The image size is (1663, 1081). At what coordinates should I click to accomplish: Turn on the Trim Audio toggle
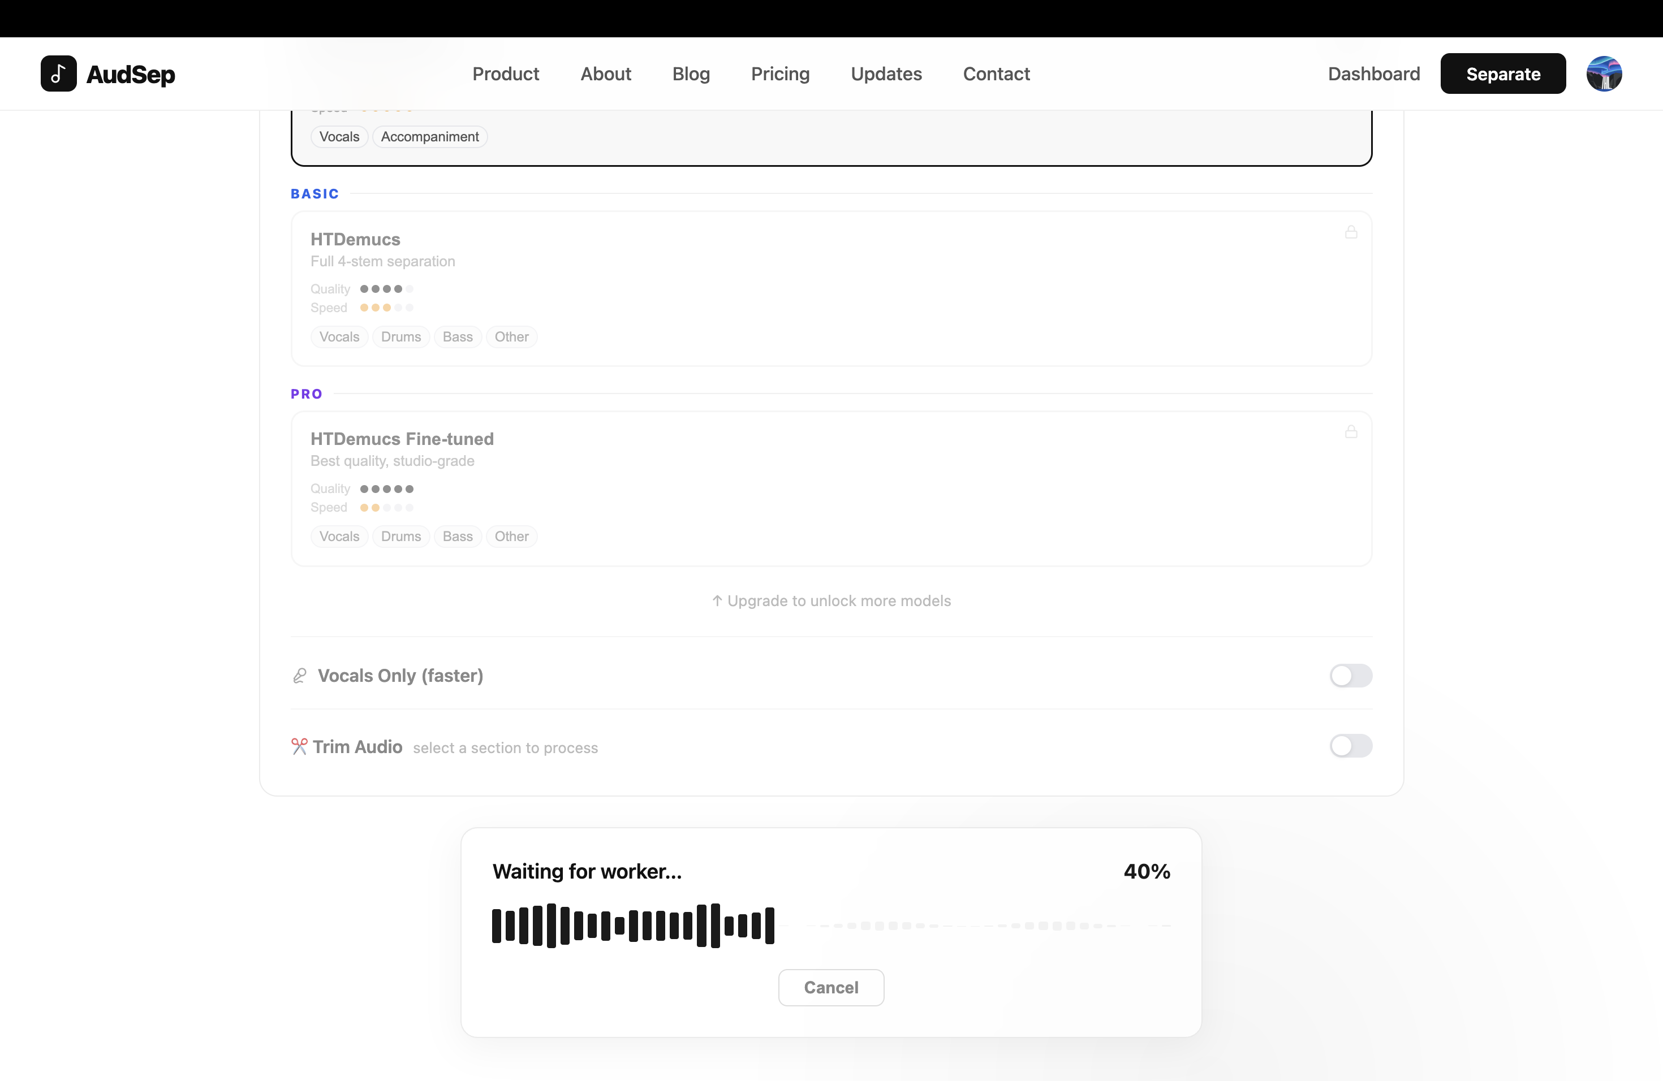pos(1350,746)
